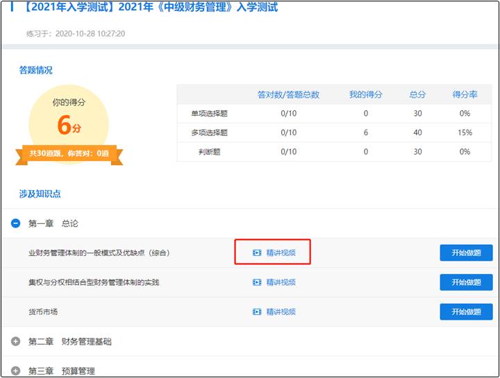
Task: Expand 第三章 预算管理 using plus icon
Action: pos(16,371)
